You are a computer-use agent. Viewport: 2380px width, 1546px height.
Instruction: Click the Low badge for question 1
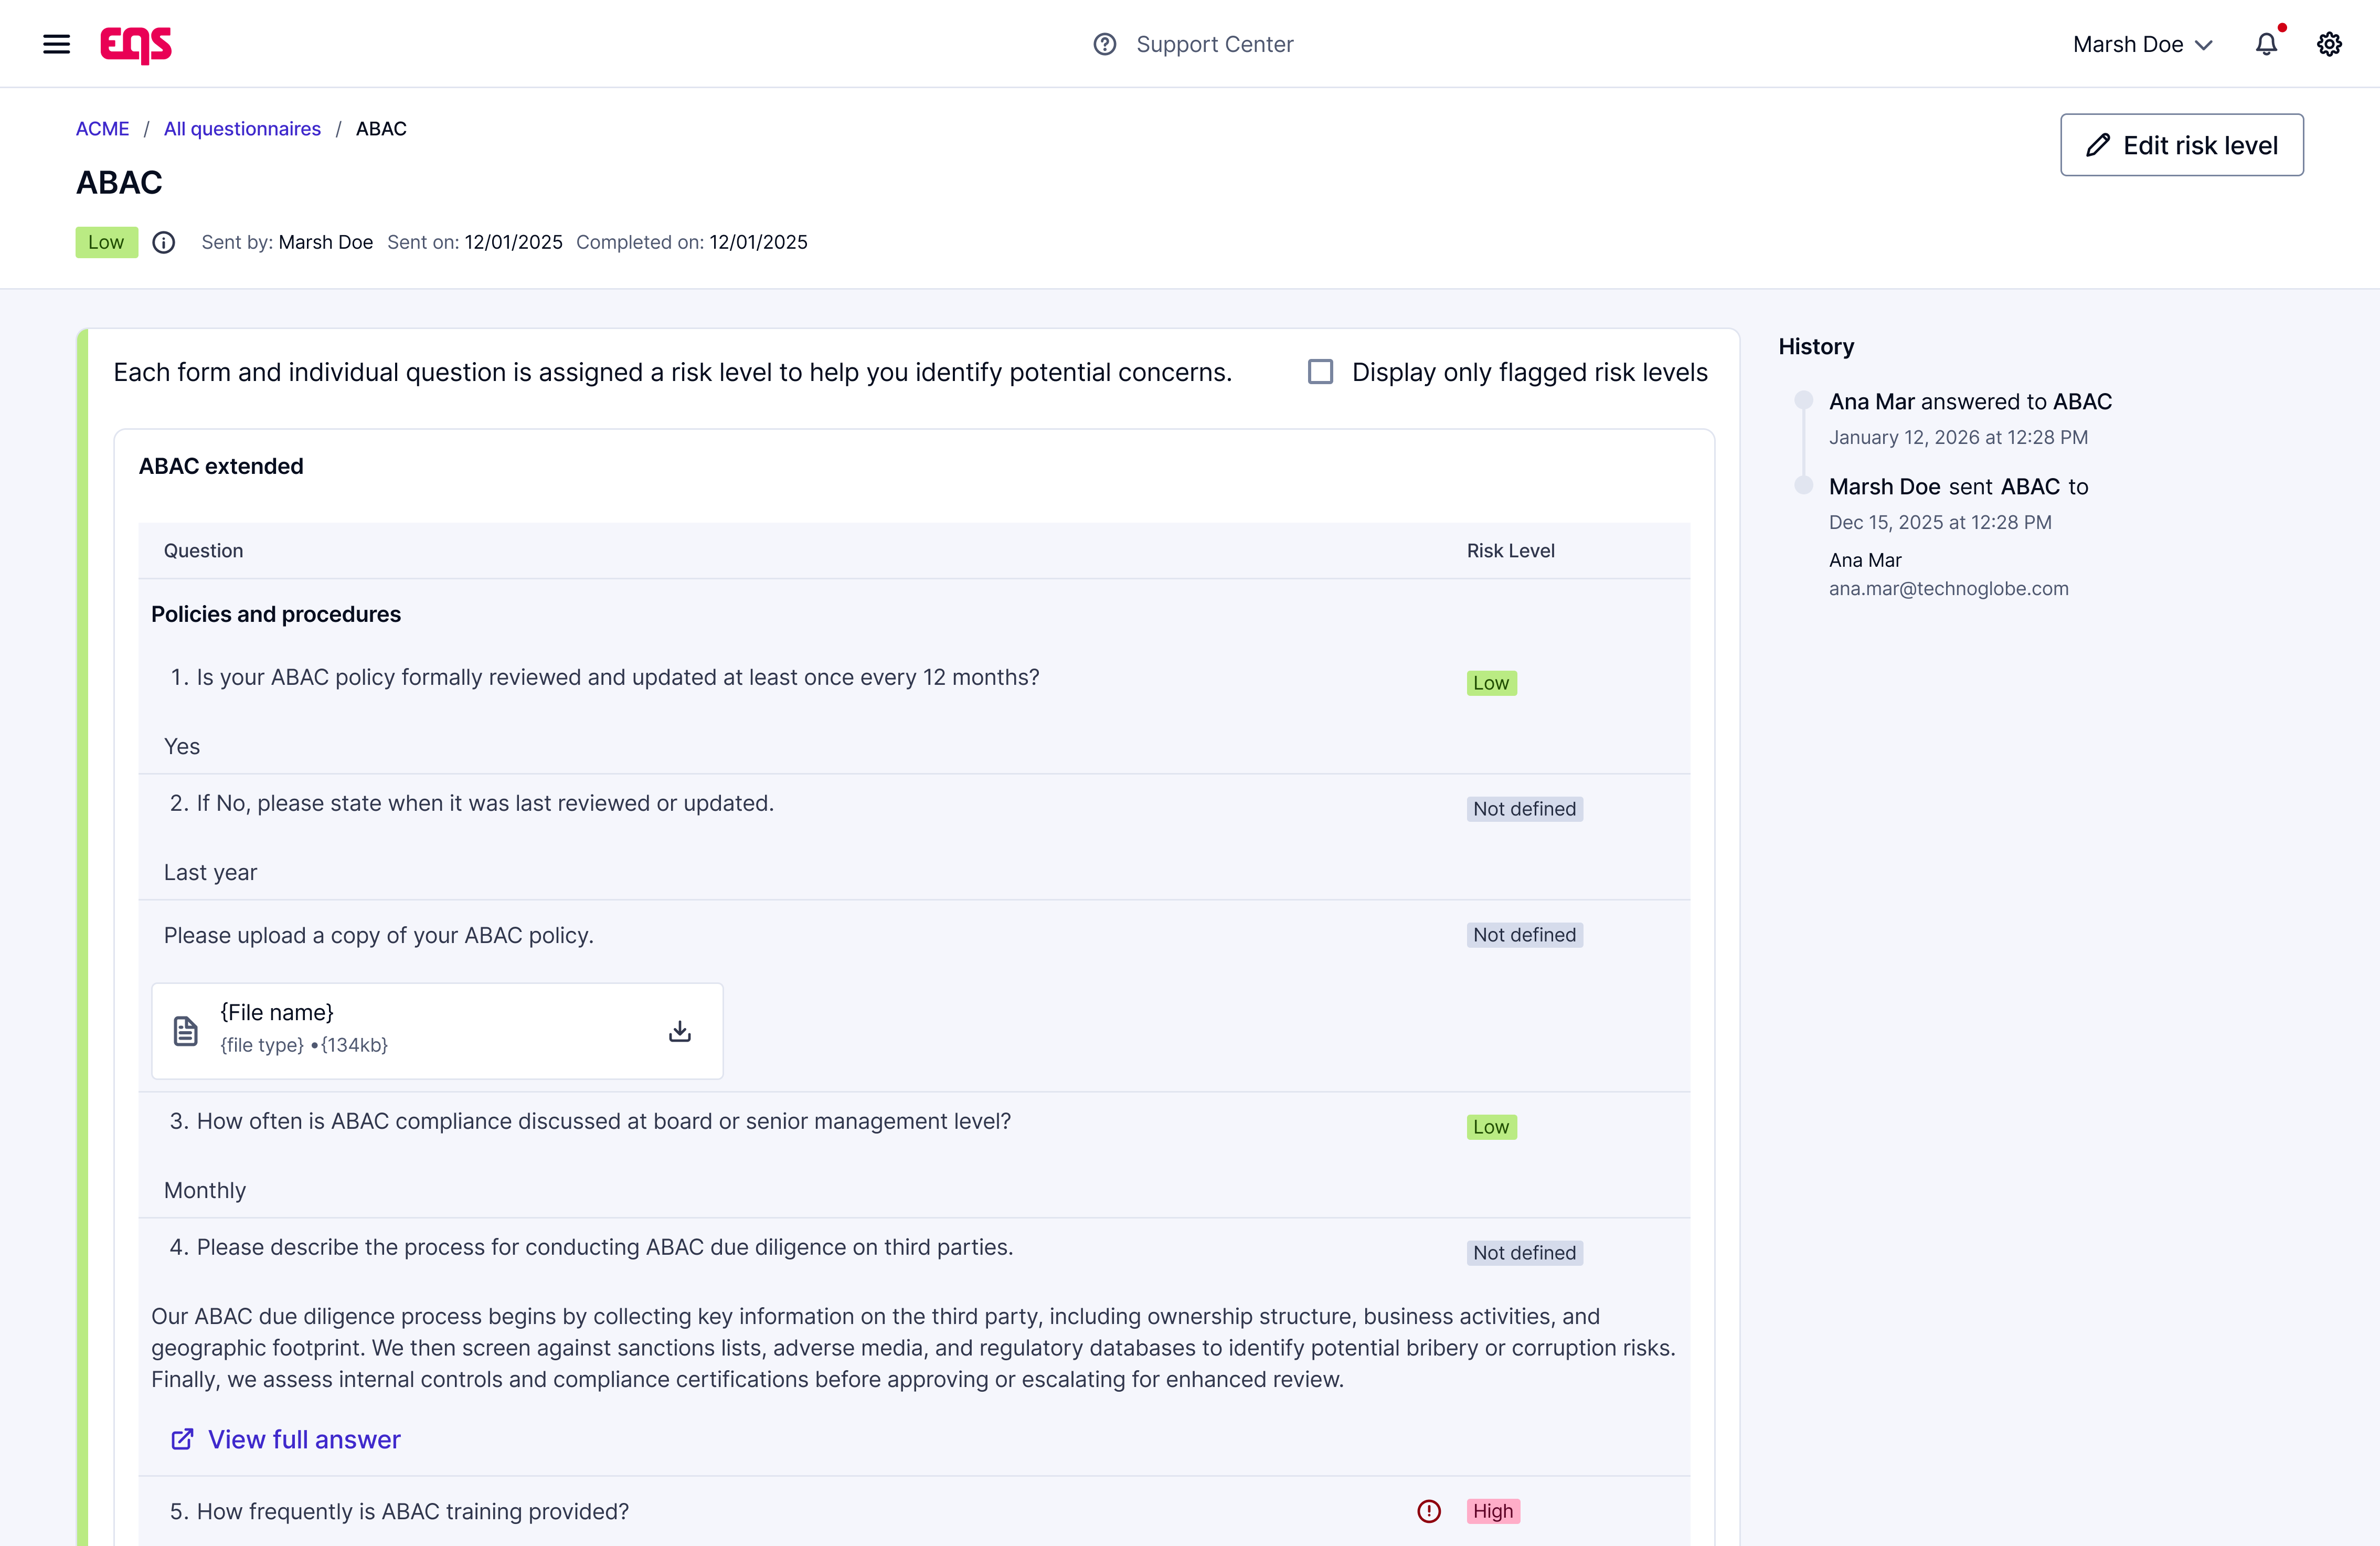click(x=1491, y=683)
